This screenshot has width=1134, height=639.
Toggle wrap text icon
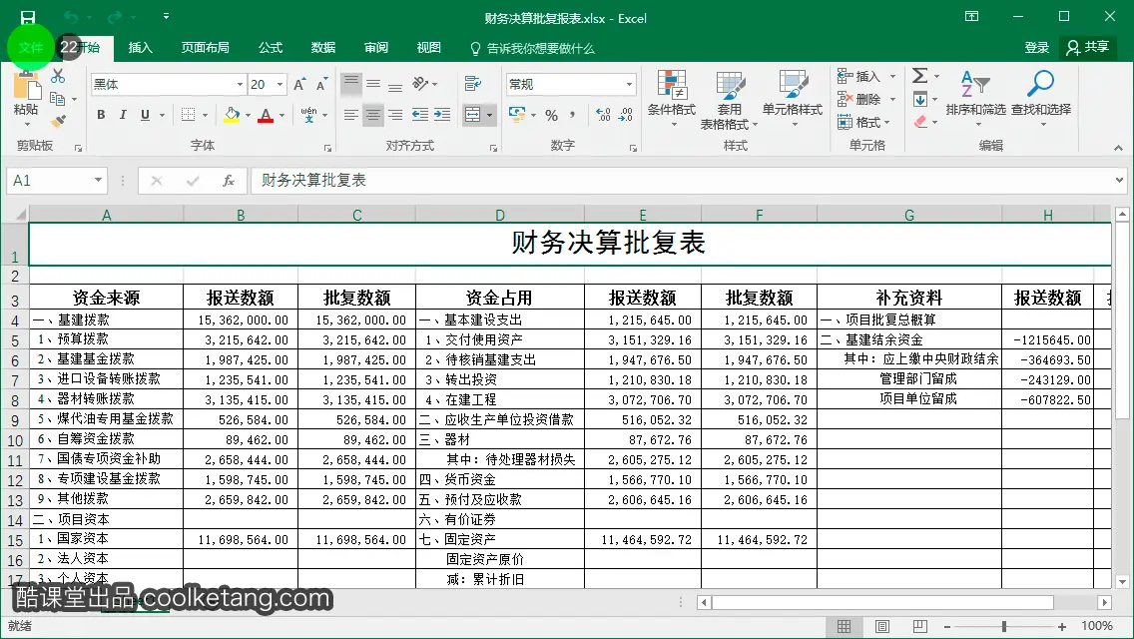pos(473,84)
